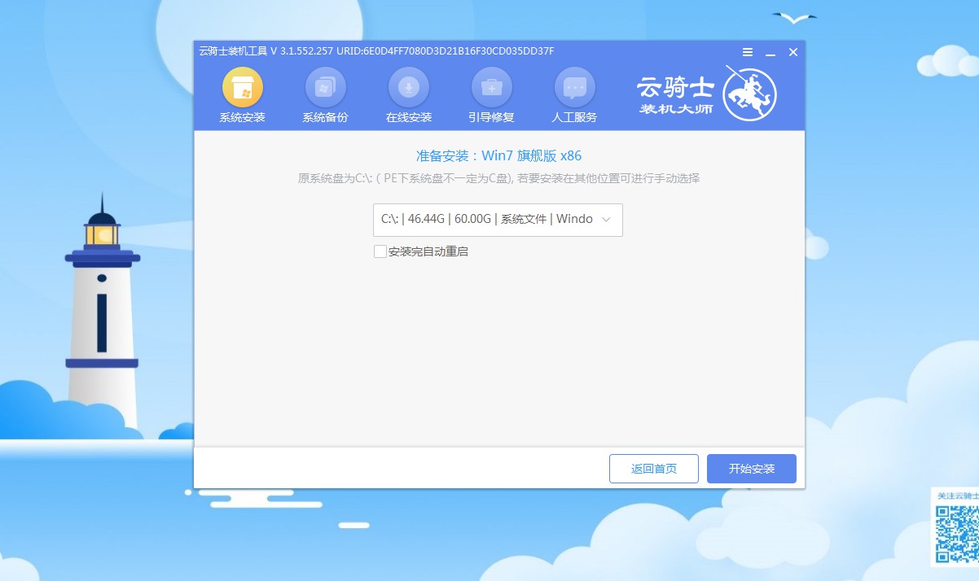979x581 pixels.
Task: Click the 系统安装 tab label
Action: pyautogui.click(x=243, y=117)
